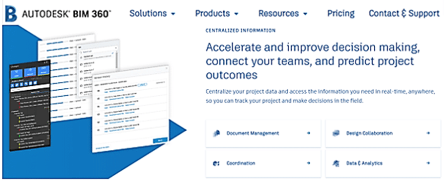
Task: Click the 'Accelerate and improve decision making' headline
Action: pos(312,61)
